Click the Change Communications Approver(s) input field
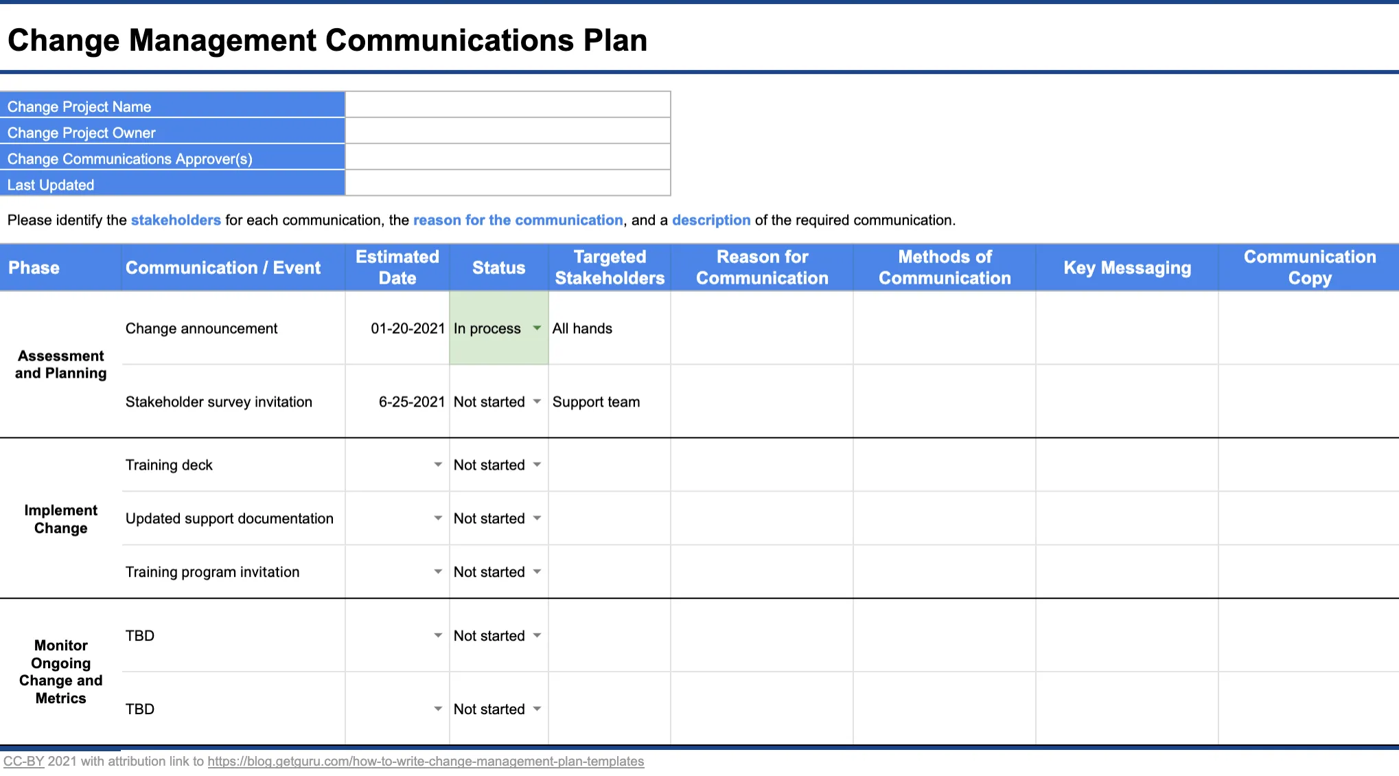1399x776 pixels. [507, 157]
